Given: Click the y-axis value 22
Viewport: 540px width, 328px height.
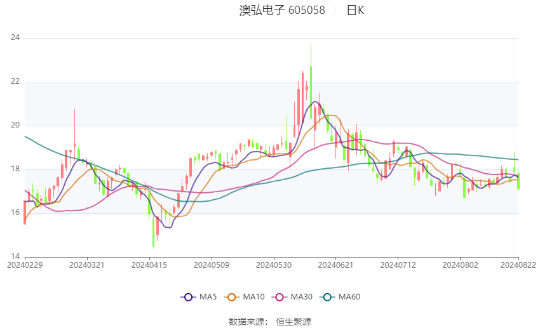Looking at the screenshot, I should 15,81.
